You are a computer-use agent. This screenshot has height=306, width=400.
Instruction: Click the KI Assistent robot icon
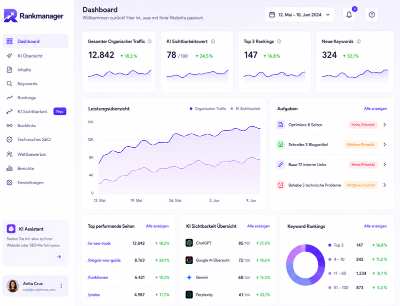click(x=11, y=229)
